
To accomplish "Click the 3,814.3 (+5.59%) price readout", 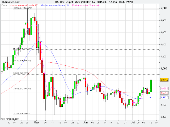I will pos(107,2).
